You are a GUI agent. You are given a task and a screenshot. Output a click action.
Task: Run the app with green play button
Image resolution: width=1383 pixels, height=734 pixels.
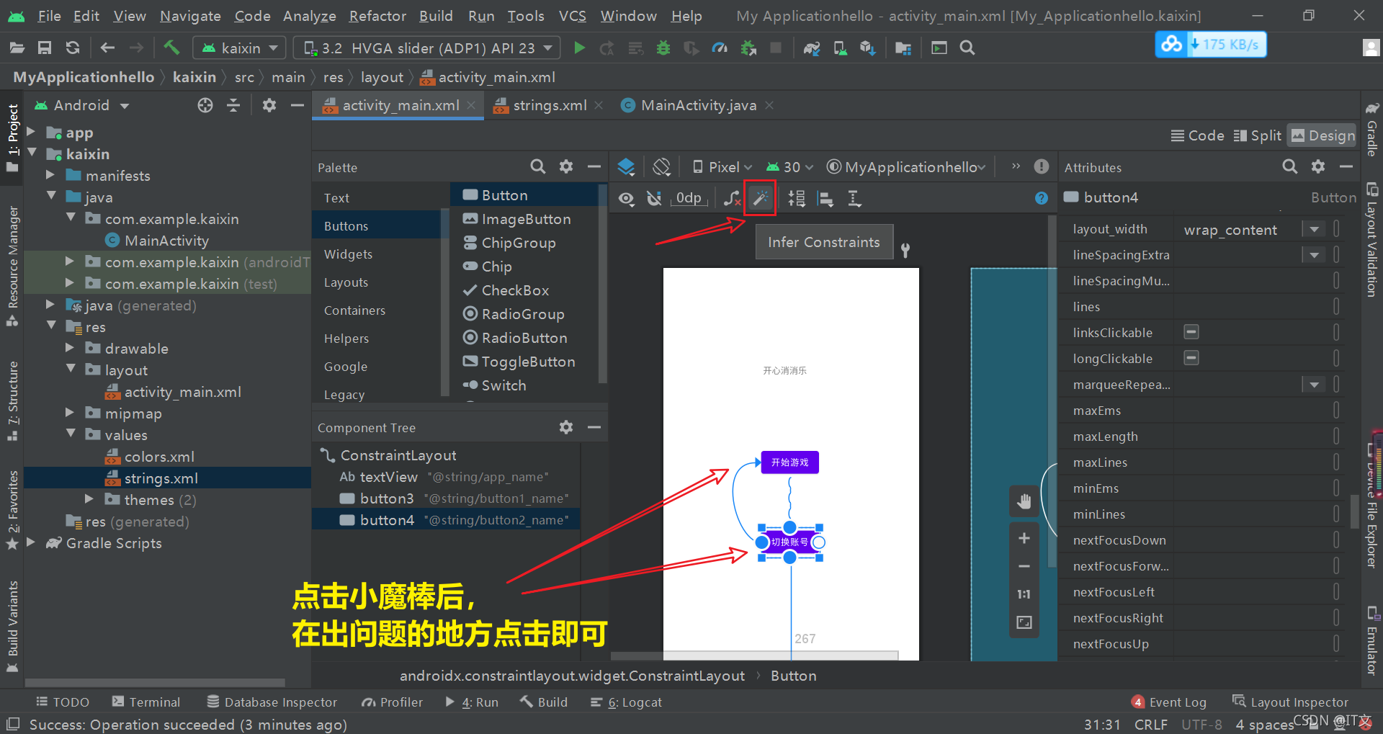point(579,48)
